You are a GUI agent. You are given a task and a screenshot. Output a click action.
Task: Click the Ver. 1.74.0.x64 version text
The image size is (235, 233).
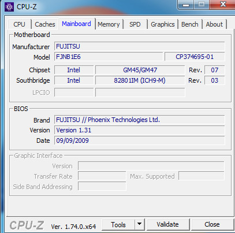(73, 227)
